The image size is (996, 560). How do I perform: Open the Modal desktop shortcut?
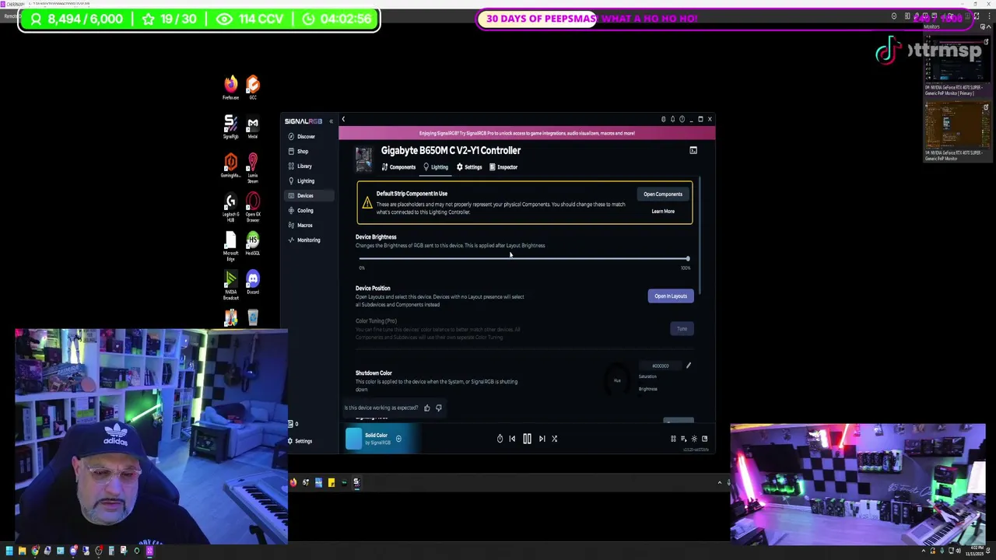tap(253, 127)
